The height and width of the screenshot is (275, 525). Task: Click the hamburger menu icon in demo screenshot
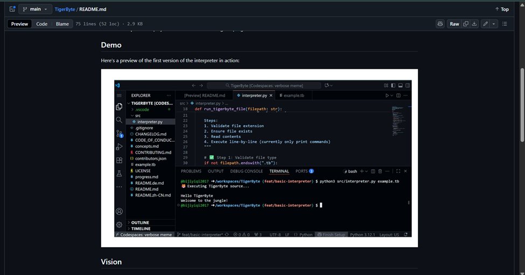click(119, 96)
